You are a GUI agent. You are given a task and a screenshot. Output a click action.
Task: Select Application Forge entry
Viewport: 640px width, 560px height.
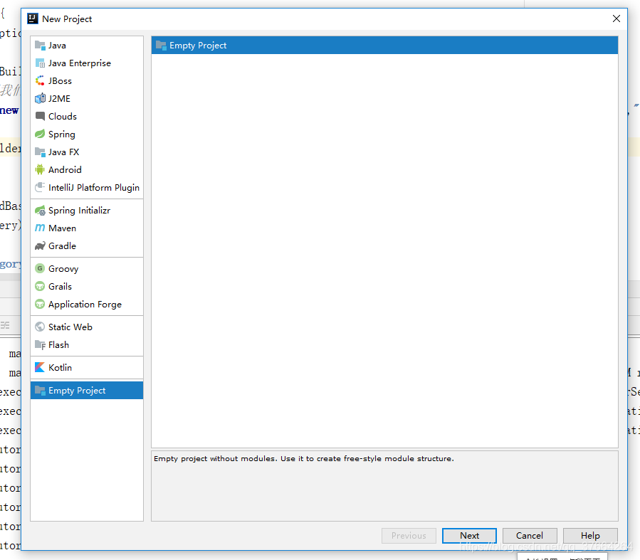pyautogui.click(x=87, y=305)
